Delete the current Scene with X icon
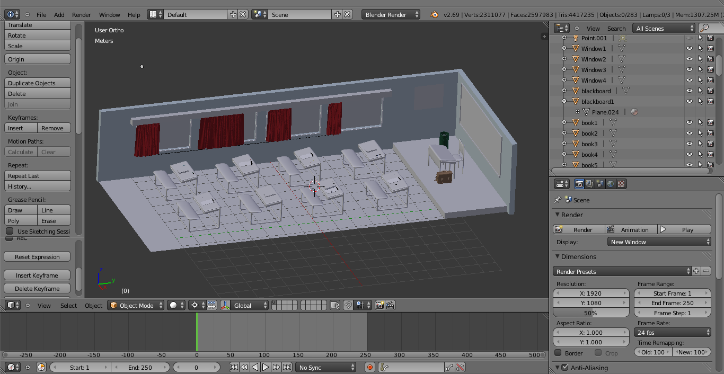 click(x=347, y=15)
